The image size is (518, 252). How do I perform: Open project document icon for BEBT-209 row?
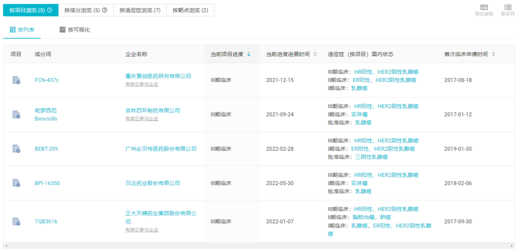(x=16, y=149)
